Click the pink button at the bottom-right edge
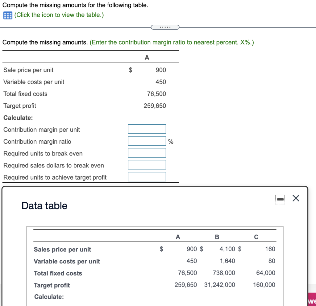The image size is (316, 306). (x=312, y=301)
